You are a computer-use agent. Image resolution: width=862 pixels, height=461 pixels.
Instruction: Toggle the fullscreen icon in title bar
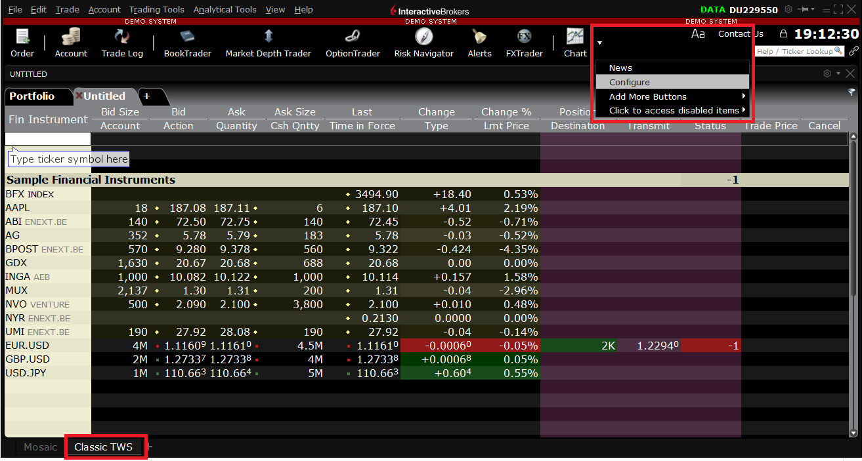tap(838, 10)
